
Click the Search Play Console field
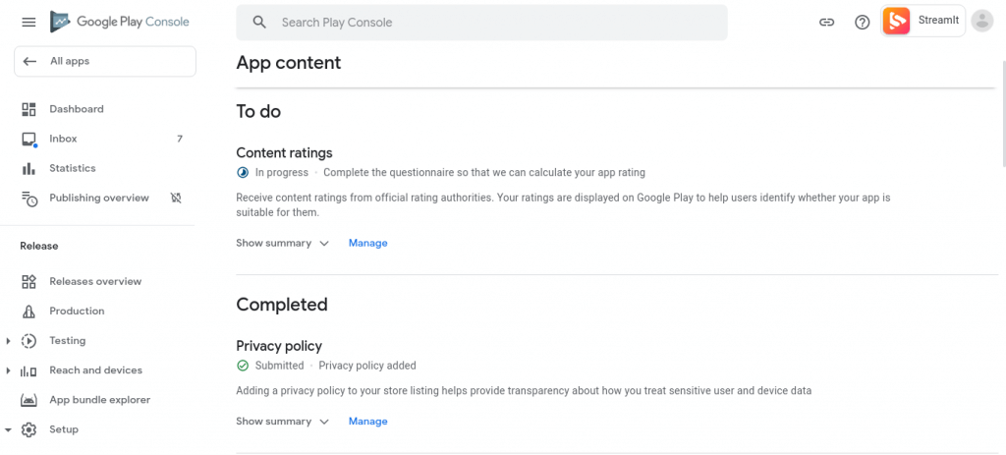pyautogui.click(x=481, y=22)
